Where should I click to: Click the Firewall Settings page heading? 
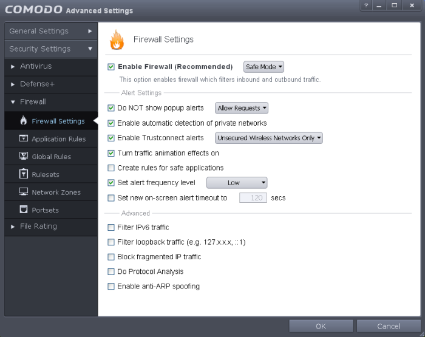click(x=163, y=39)
